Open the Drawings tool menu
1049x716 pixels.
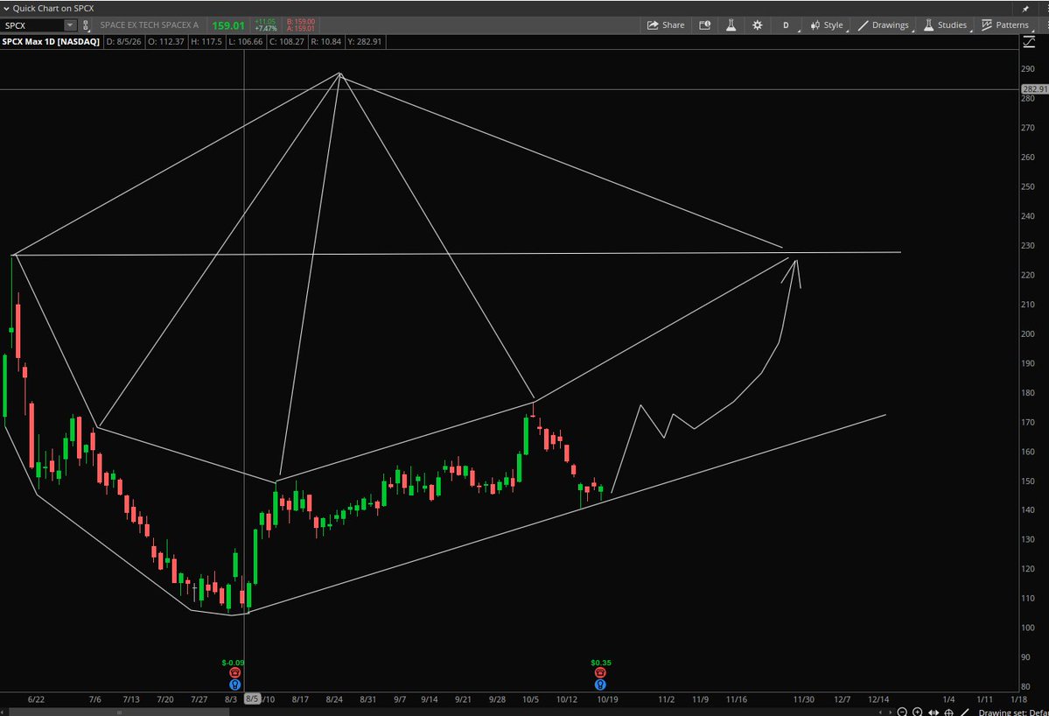[884, 25]
